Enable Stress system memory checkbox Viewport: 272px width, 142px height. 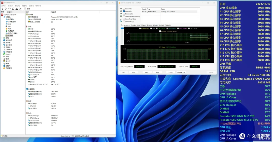[124, 16]
